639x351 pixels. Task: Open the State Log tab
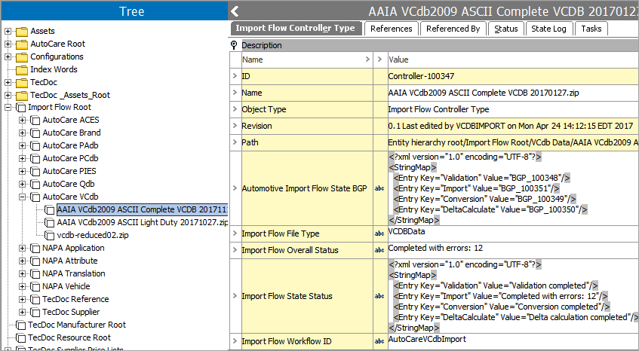coord(548,29)
